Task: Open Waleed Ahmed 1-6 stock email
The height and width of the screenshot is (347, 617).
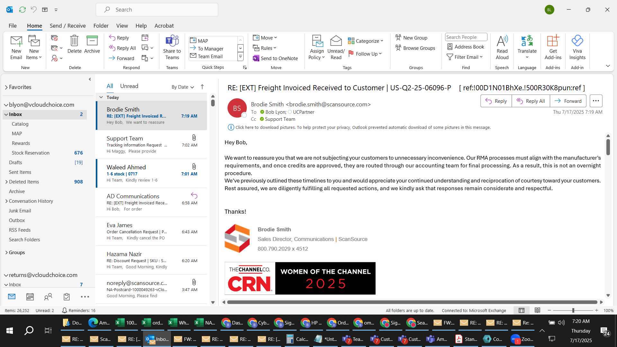Action: 151,173
